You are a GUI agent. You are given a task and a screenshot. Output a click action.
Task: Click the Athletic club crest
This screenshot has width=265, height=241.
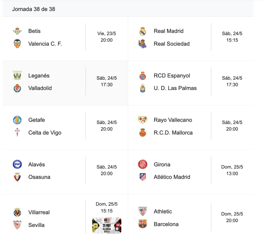pos(143,211)
